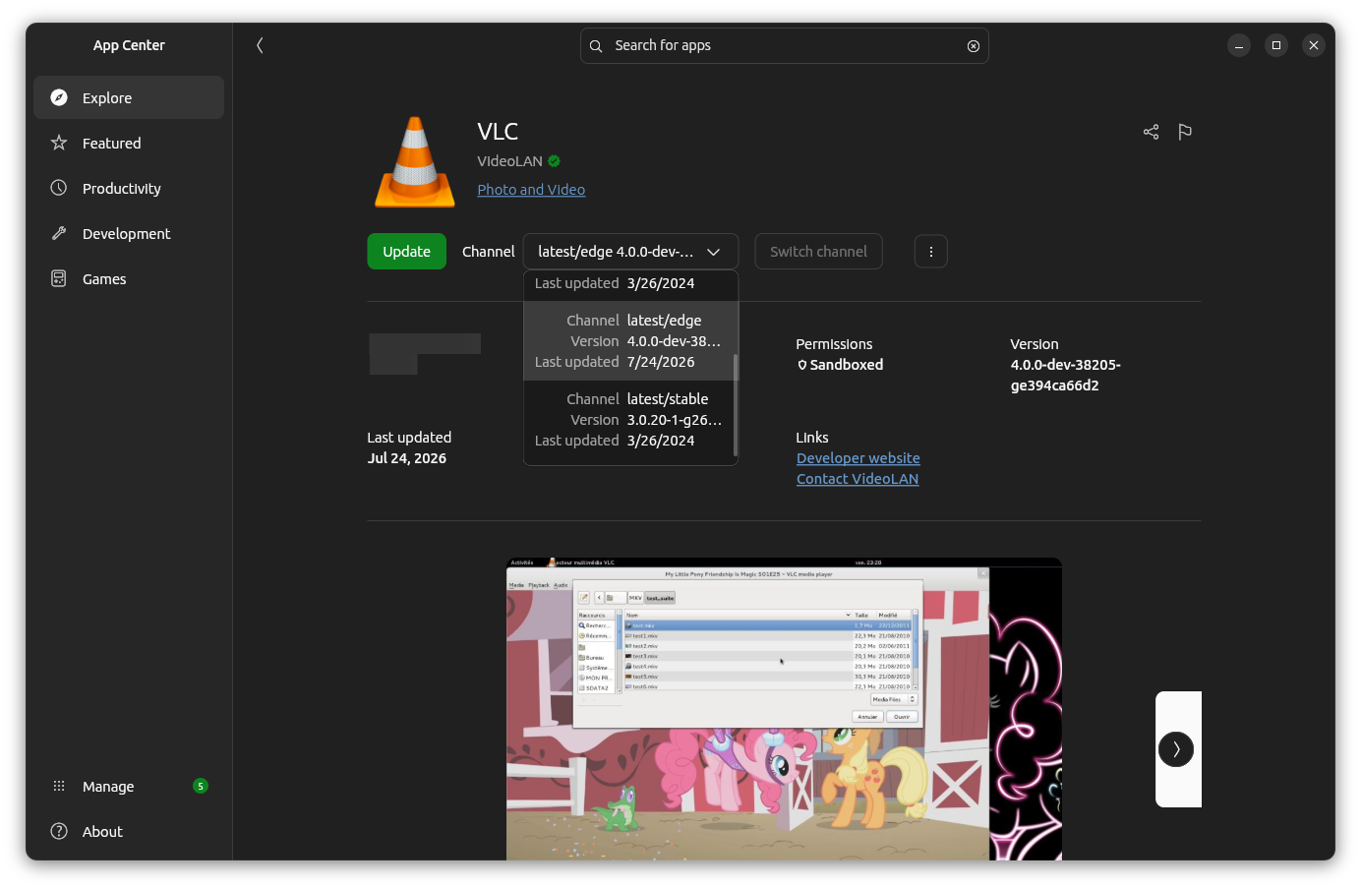The height and width of the screenshot is (889, 1361).
Task: Open the Photo and Video category link
Action: click(x=531, y=190)
